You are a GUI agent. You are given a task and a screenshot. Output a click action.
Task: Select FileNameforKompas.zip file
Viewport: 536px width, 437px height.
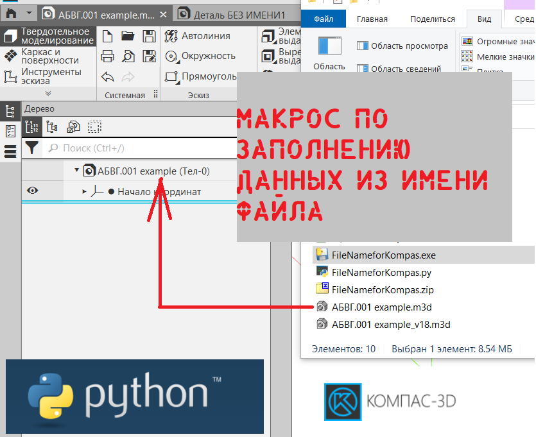[x=375, y=290]
